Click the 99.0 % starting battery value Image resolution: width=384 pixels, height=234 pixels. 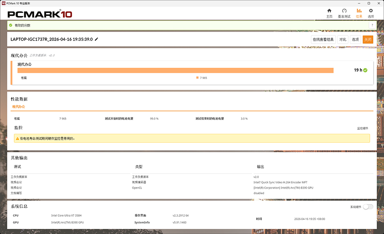154,119
